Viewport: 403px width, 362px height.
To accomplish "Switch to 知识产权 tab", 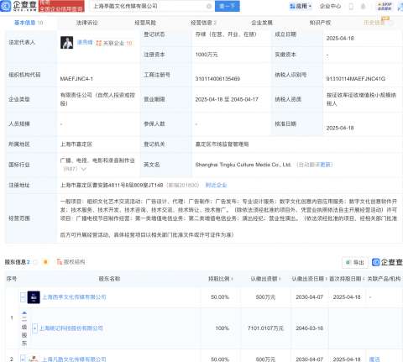I will click(x=320, y=23).
